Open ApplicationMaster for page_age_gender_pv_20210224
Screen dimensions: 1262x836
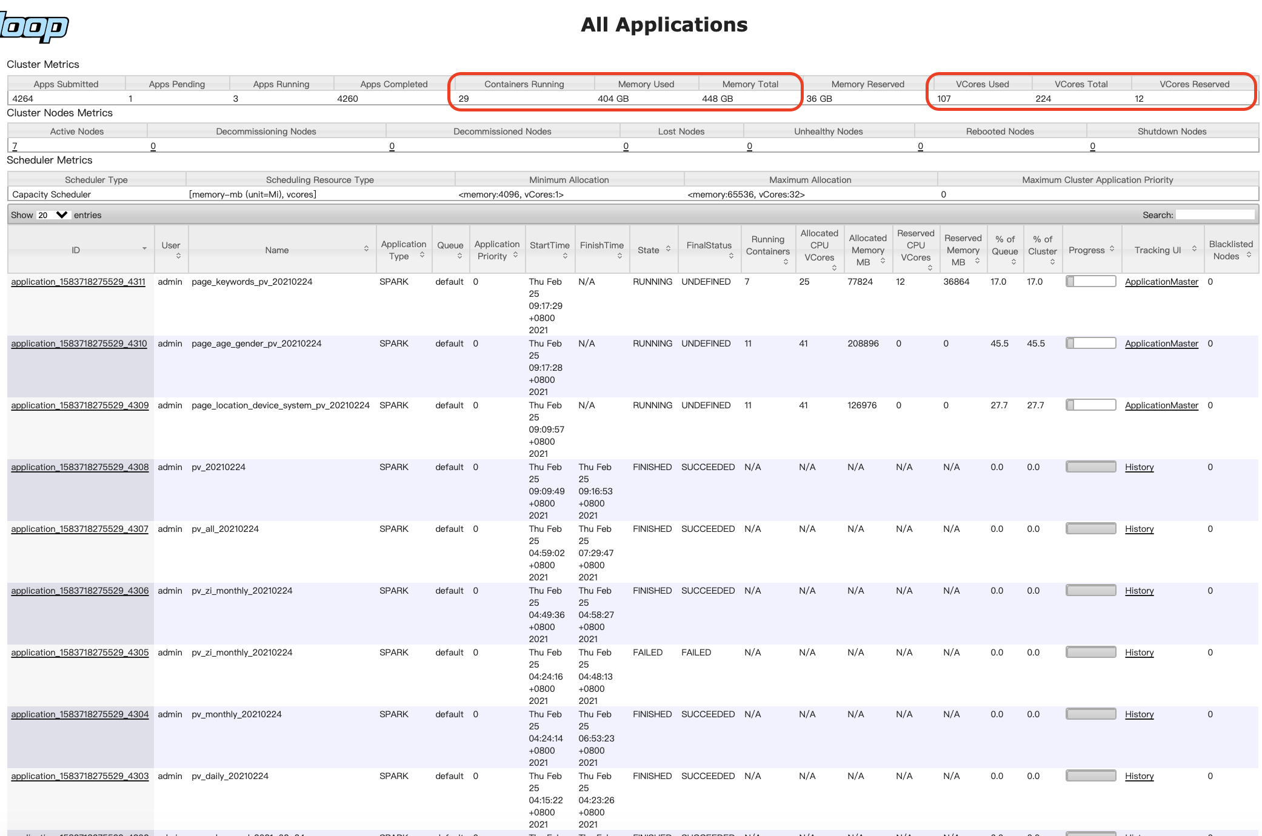(1161, 343)
